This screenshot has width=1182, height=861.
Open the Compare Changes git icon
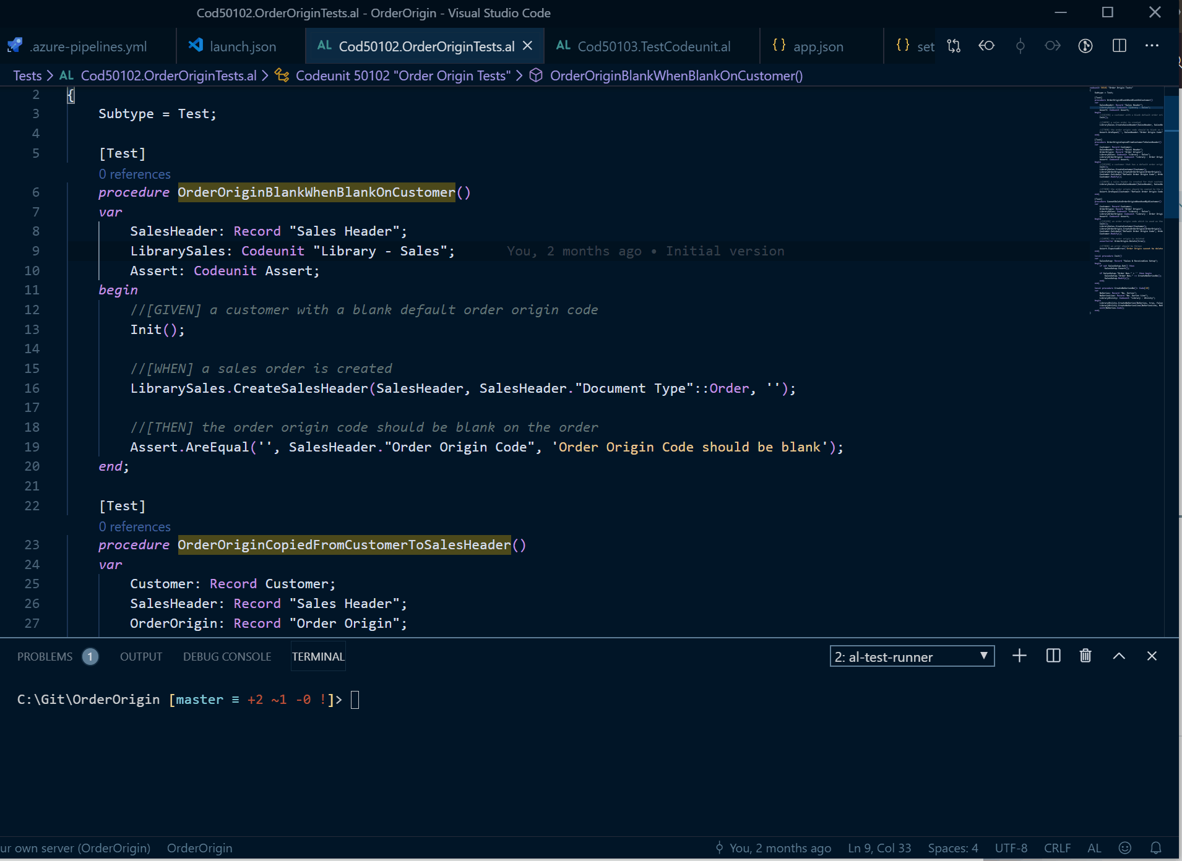[x=954, y=46]
